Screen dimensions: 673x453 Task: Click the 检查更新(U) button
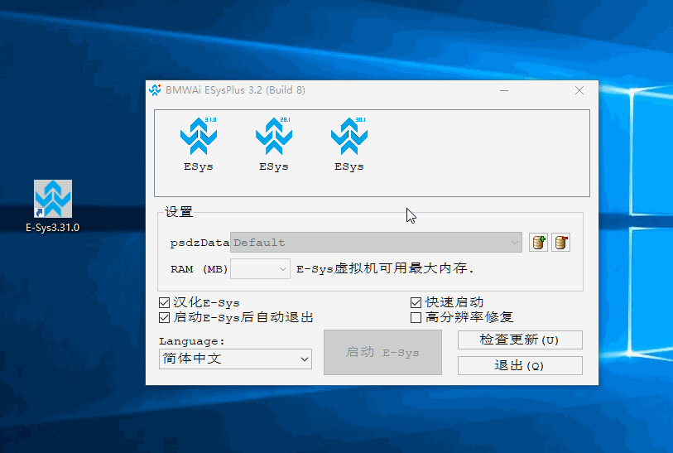pos(520,340)
